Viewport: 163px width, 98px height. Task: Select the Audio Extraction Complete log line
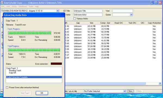pos(34,77)
